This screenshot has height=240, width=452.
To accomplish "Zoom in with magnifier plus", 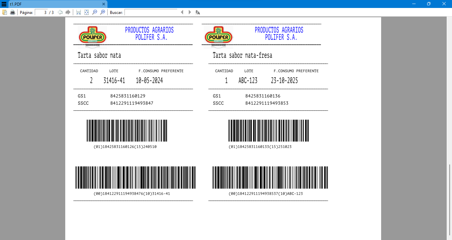I will tap(103, 12).
